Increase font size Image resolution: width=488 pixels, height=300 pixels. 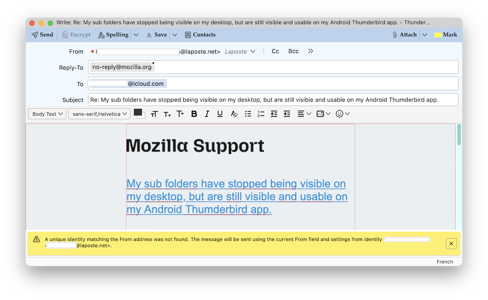[180, 114]
